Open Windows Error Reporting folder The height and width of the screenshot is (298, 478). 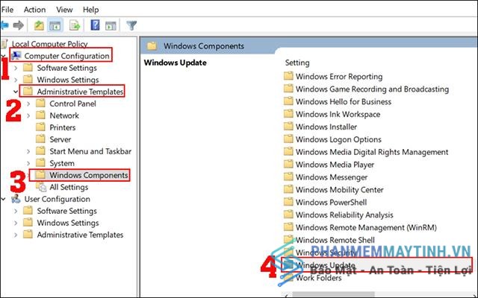click(x=338, y=77)
